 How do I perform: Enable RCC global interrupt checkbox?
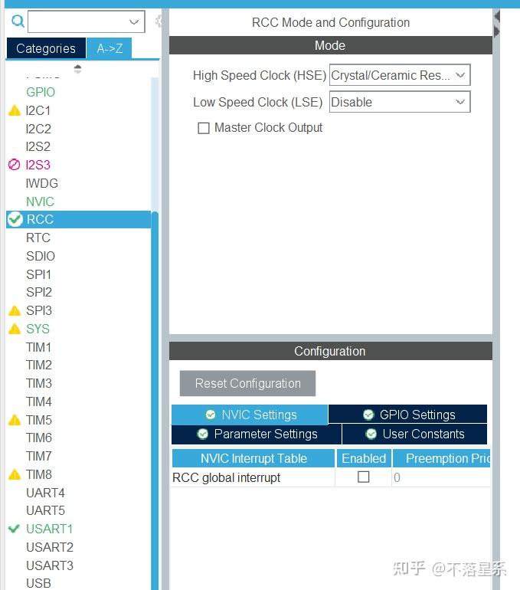(363, 477)
